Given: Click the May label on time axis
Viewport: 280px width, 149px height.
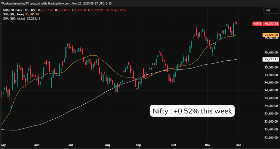Looking at the screenshot, I should 4,144.
